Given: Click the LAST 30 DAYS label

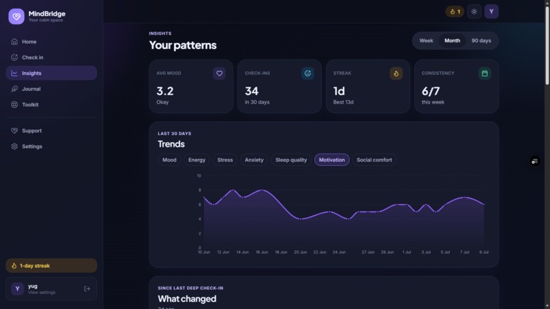Looking at the screenshot, I should [x=174, y=134].
